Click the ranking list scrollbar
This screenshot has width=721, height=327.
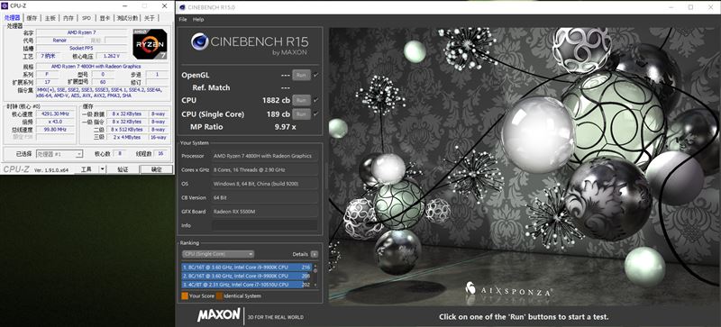pyautogui.click(x=315, y=275)
